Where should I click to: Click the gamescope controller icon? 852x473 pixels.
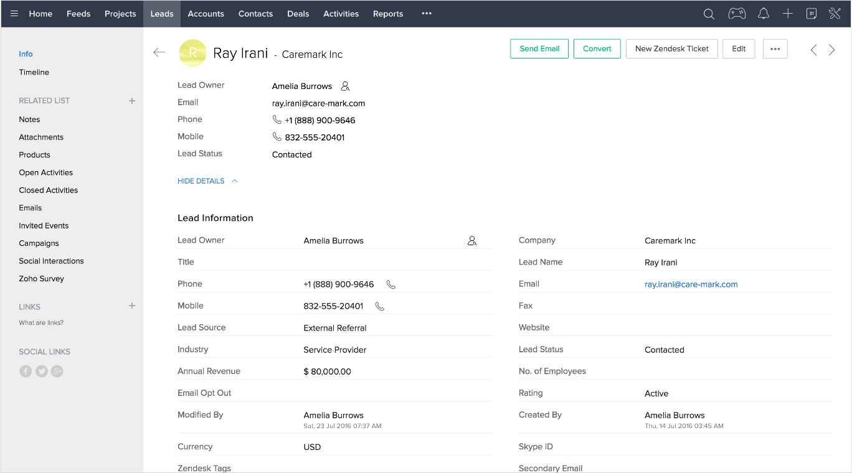(x=737, y=13)
